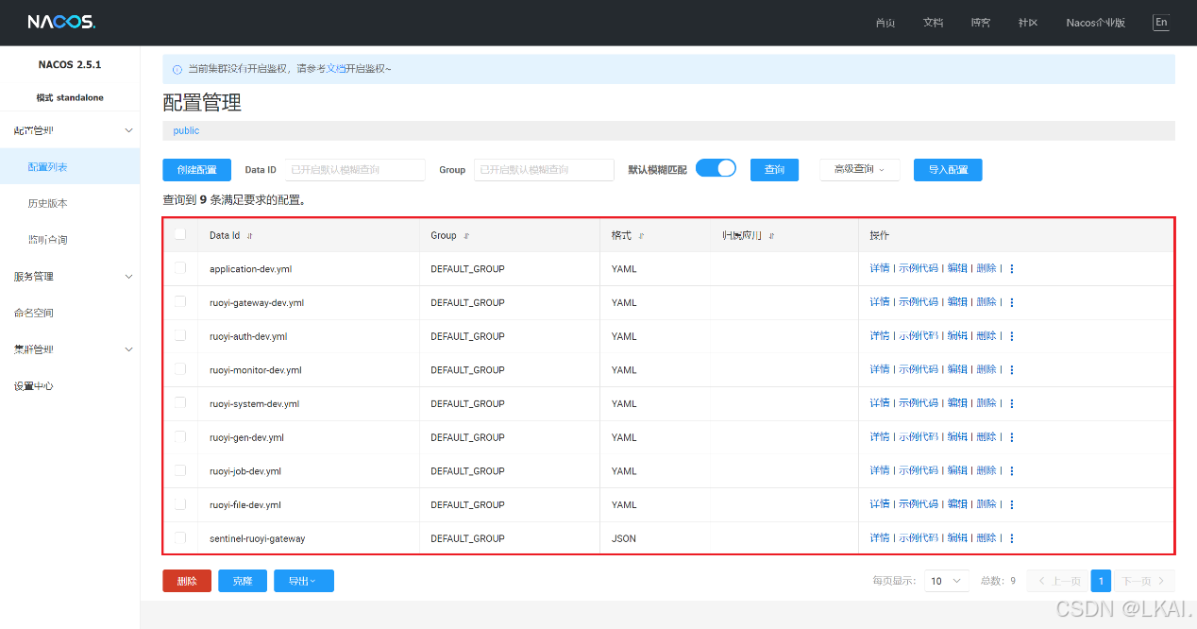The height and width of the screenshot is (629, 1197).
Task: Open more actions menu for ruoyi-auth-dev.yml
Action: coord(1012,336)
